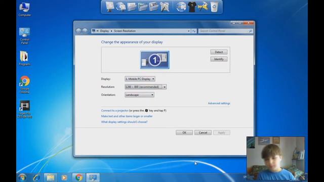Open What display settings should I choose link
The width and height of the screenshot is (324, 182).
point(124,122)
